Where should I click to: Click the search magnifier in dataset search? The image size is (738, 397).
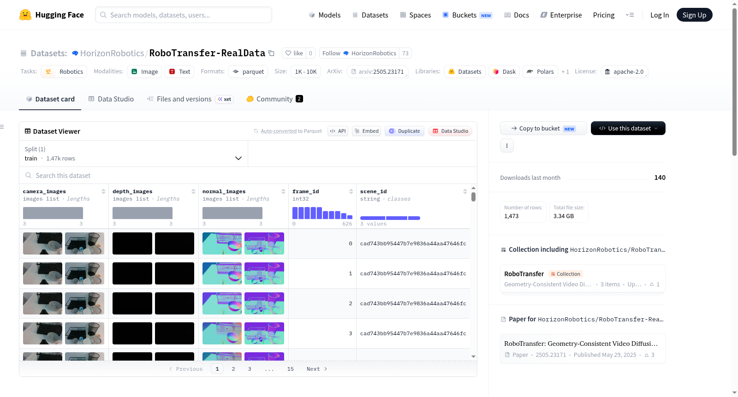tap(29, 175)
